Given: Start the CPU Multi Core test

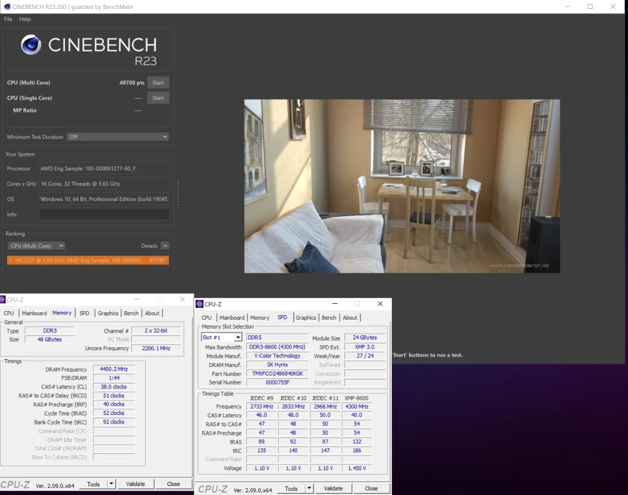Looking at the screenshot, I should 158,82.
